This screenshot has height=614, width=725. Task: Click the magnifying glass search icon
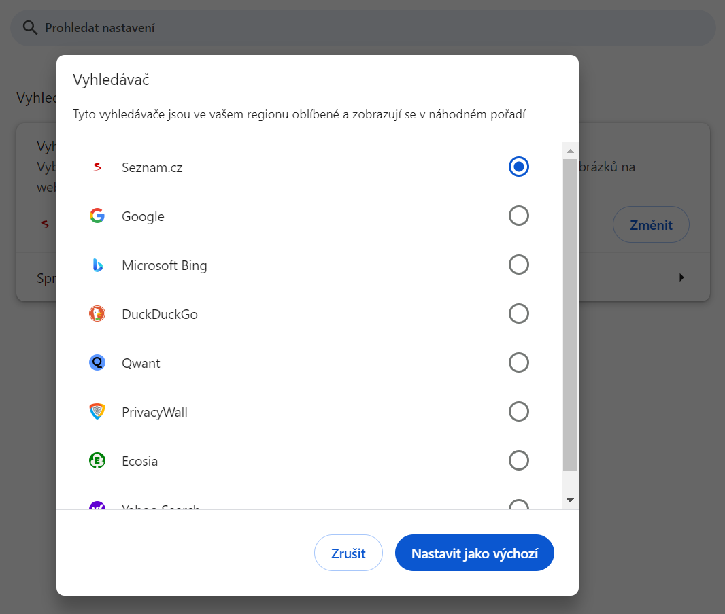(30, 28)
